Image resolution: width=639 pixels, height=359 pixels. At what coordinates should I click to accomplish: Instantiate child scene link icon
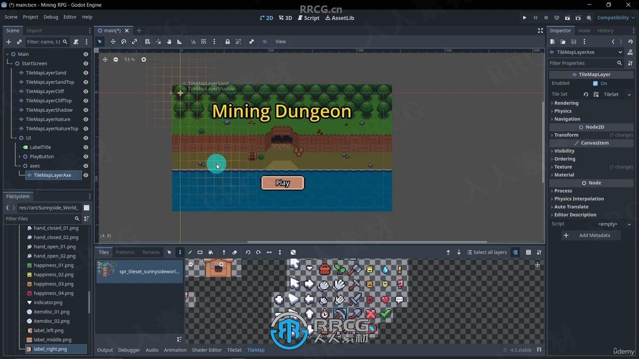[19, 42]
